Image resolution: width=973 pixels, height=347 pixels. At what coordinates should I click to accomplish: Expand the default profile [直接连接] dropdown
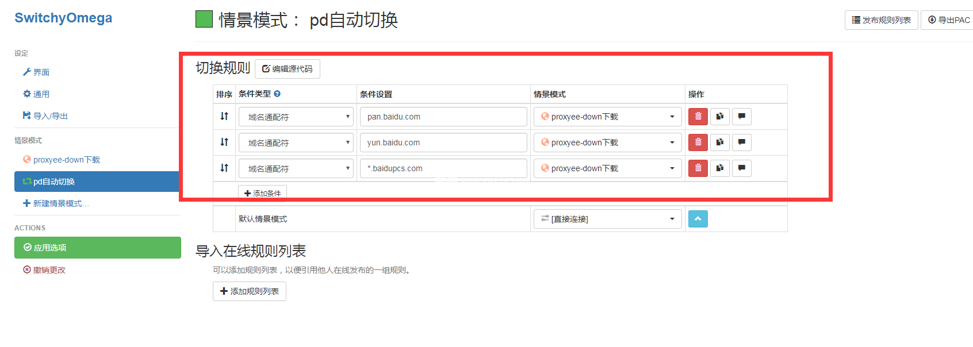(x=607, y=219)
